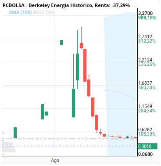
Task: Click the first green candle at chart left
Action: coord(15,133)
